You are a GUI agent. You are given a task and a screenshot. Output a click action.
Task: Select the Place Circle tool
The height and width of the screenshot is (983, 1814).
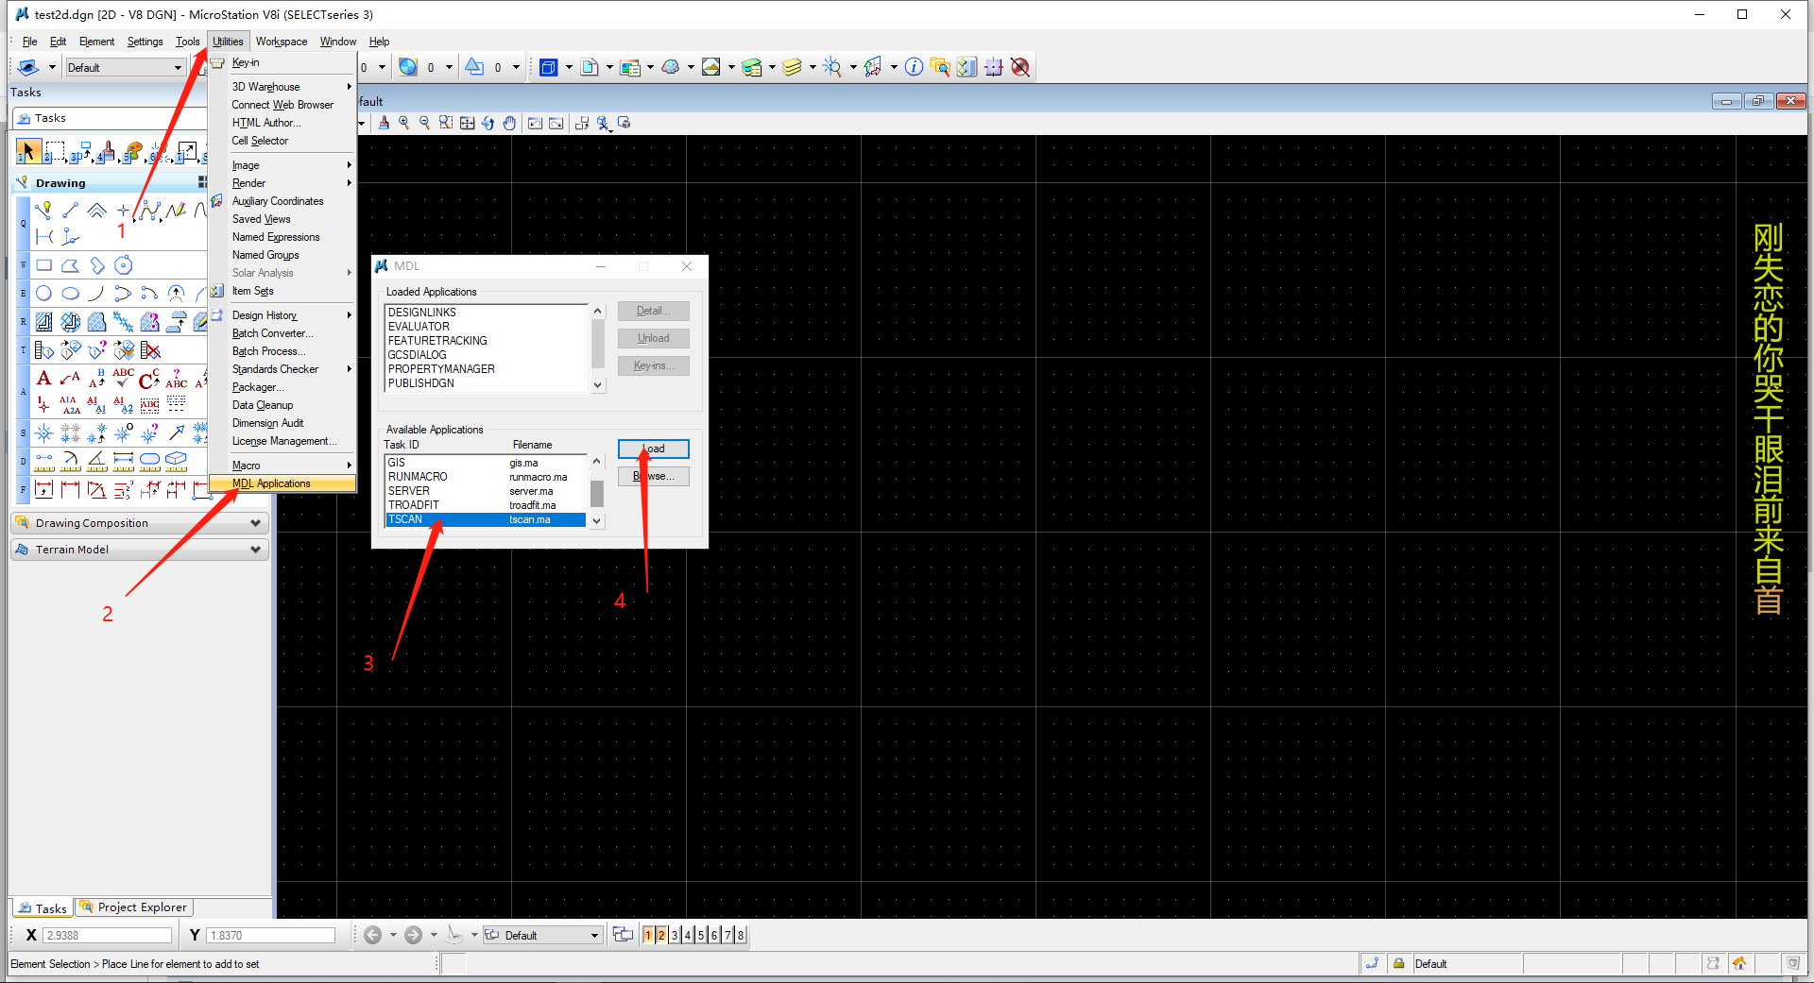[x=43, y=294]
